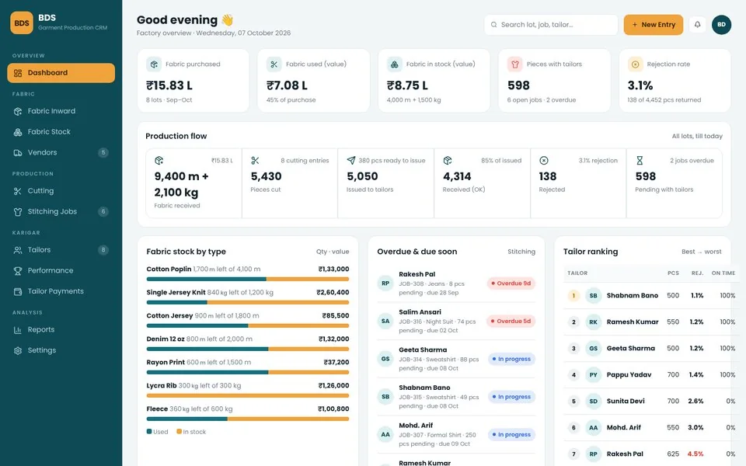Click the Settings gear icon
This screenshot has width=746, height=466.
18,350
